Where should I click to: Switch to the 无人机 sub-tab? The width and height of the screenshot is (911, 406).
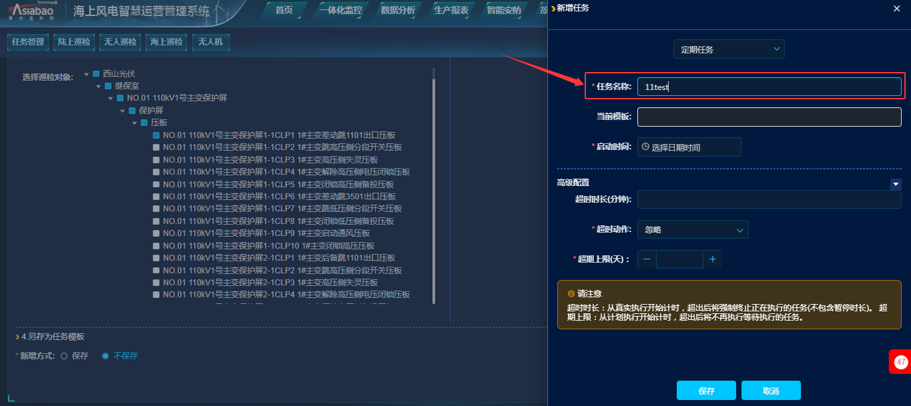(x=210, y=42)
